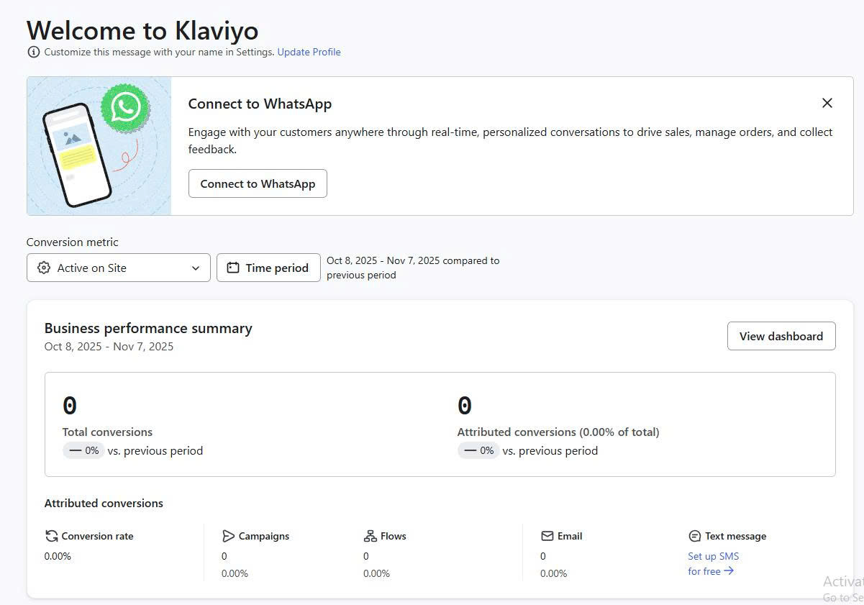
Task: Click the Email envelope icon
Action: 547,535
